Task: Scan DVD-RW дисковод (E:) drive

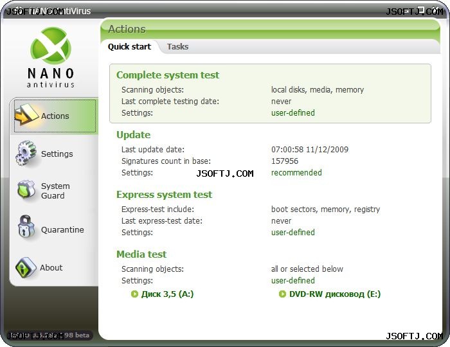Action: 335,294
